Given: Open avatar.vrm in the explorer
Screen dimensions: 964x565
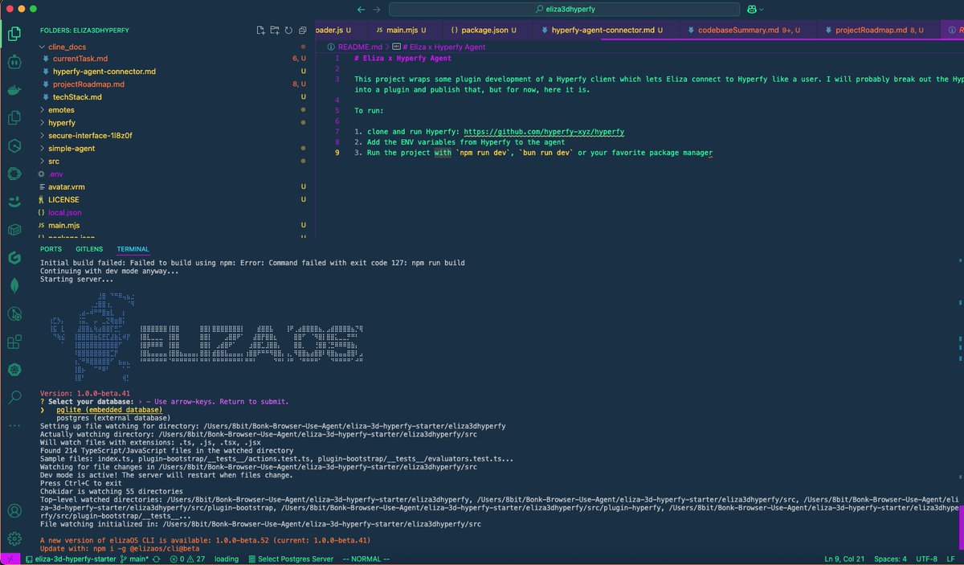Looking at the screenshot, I should point(67,186).
